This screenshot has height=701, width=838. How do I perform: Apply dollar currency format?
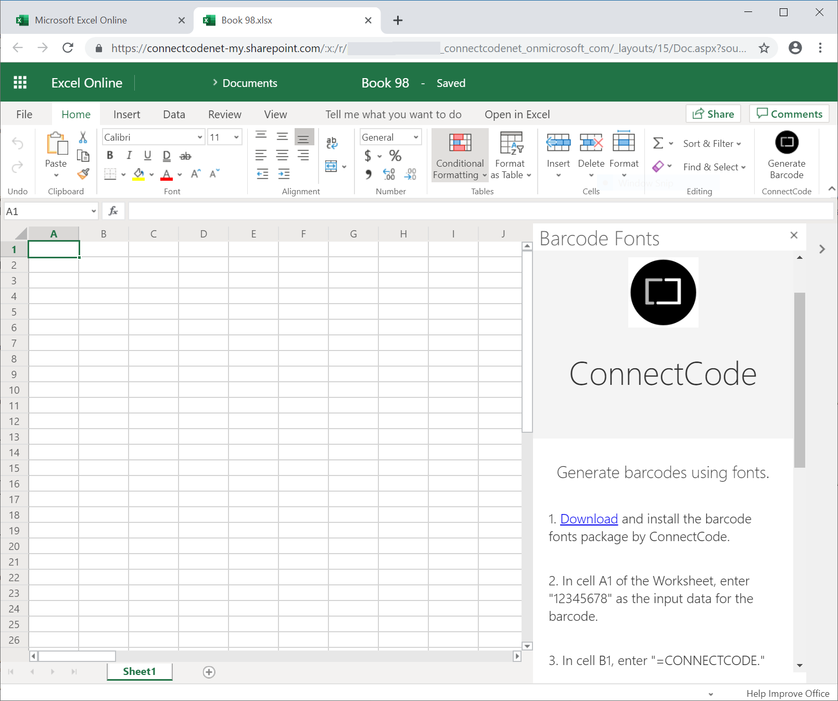(368, 156)
